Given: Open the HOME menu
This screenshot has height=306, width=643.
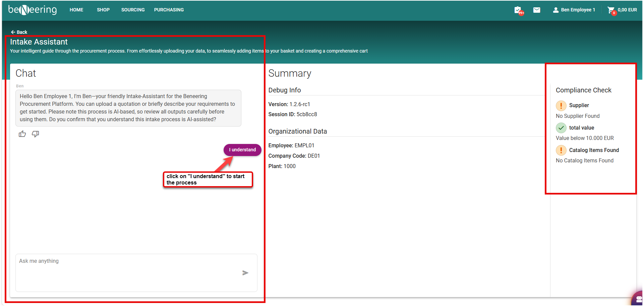Looking at the screenshot, I should [76, 10].
